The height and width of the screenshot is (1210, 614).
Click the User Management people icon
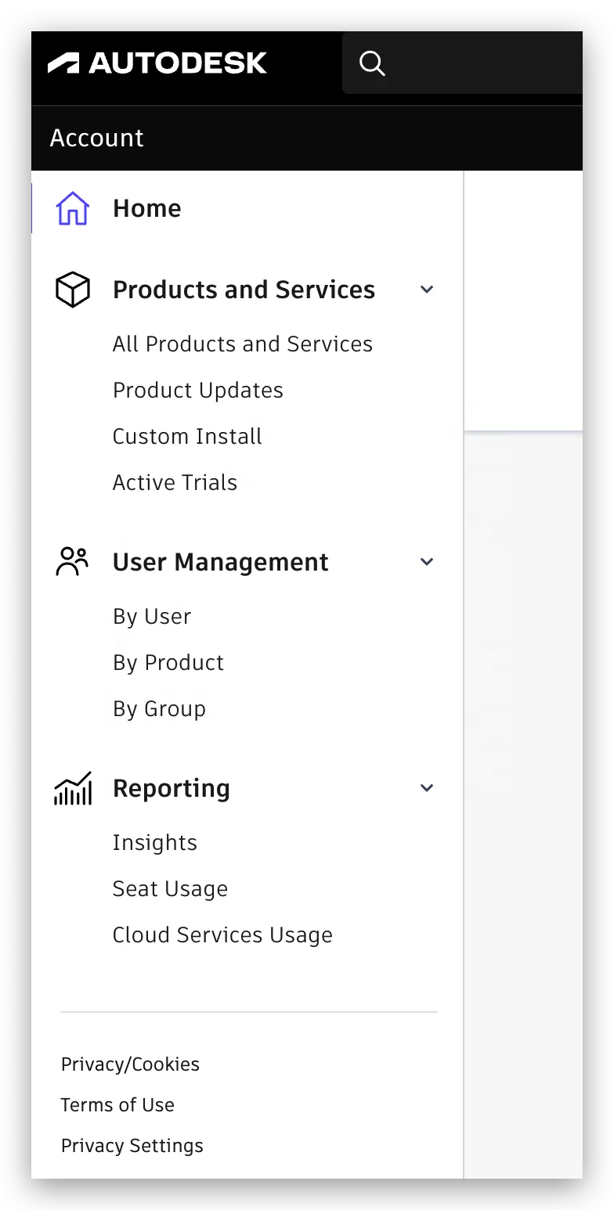(73, 562)
